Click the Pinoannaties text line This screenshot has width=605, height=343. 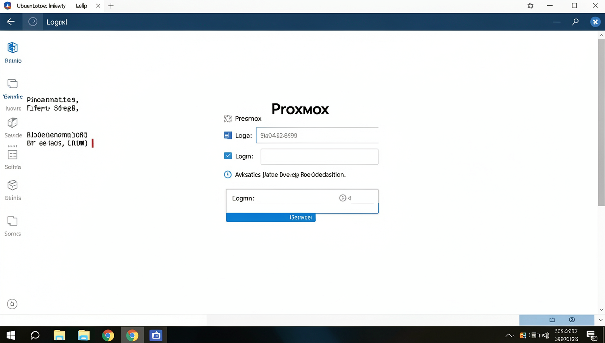pos(53,100)
